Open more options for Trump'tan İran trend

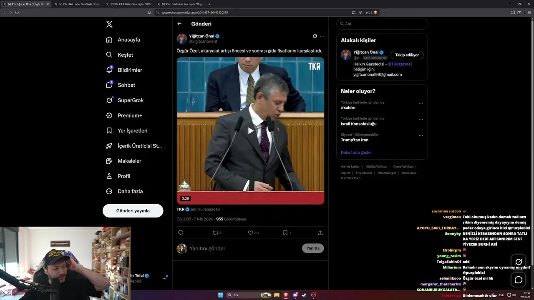pos(421,135)
